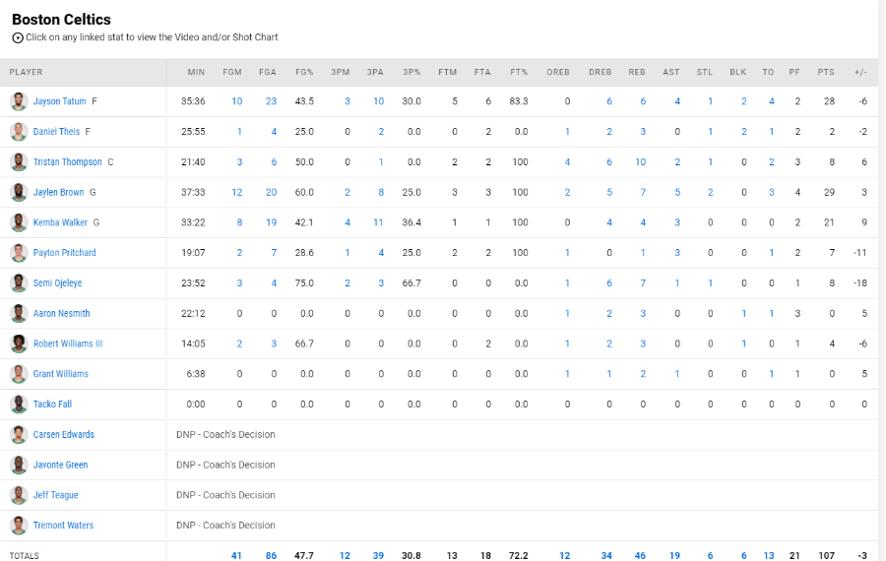View team total 19 assists
The height and width of the screenshot is (561, 886).
(x=674, y=556)
